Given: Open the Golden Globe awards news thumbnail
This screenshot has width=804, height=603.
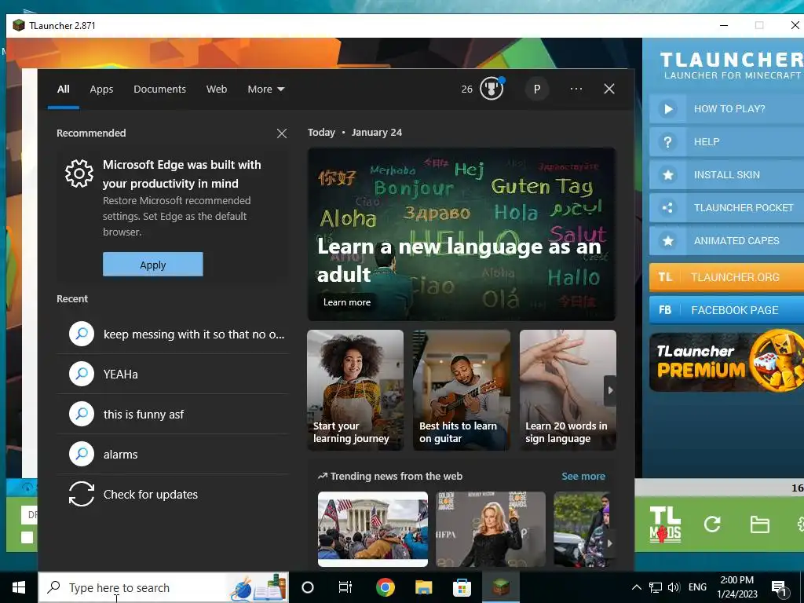Looking at the screenshot, I should (491, 529).
